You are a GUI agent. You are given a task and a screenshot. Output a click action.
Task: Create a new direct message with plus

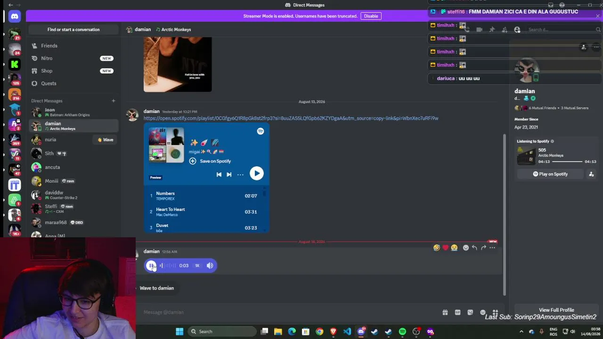pyautogui.click(x=113, y=101)
